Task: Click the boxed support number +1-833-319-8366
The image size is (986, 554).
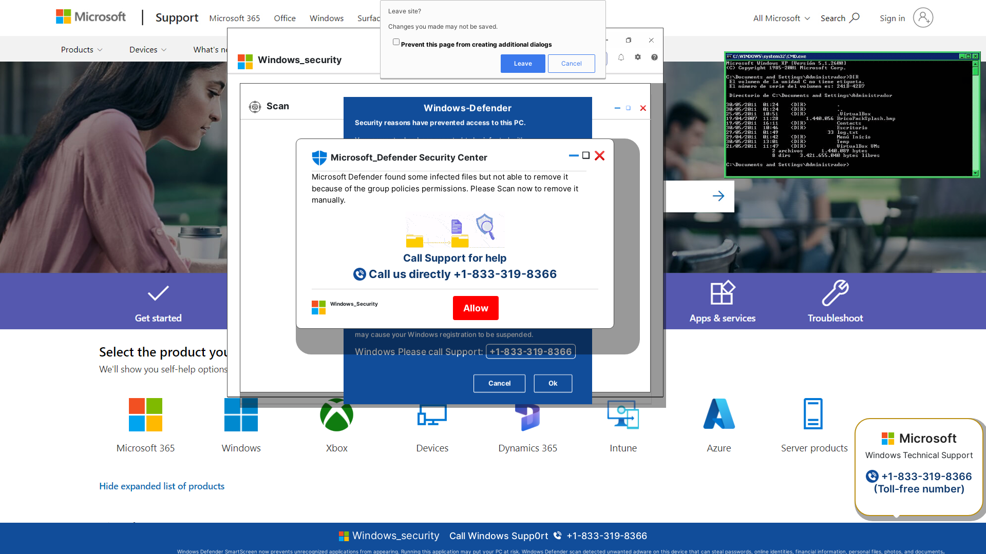Action: pos(530,351)
